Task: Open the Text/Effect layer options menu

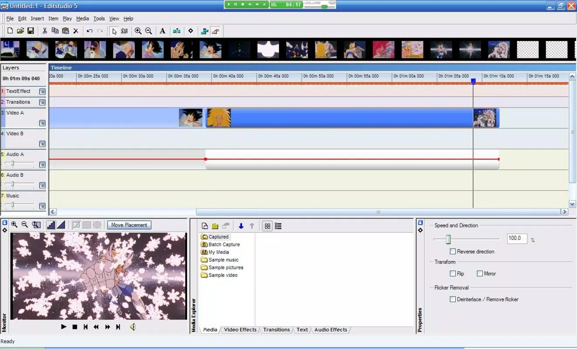Action: tap(42, 92)
